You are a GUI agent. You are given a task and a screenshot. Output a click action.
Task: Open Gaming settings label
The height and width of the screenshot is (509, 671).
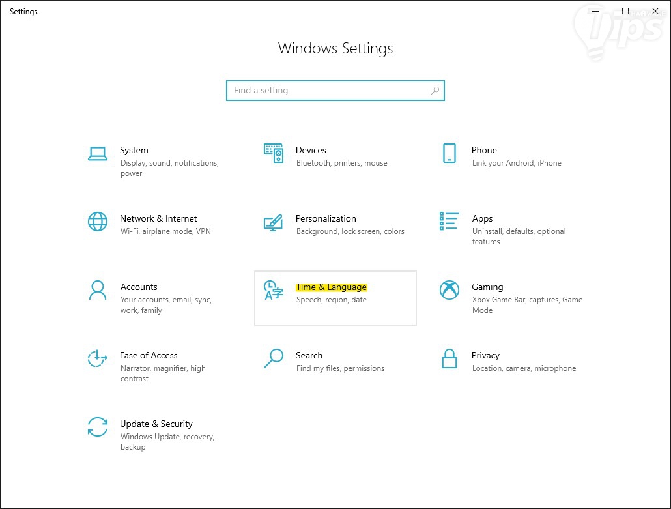[x=487, y=287]
